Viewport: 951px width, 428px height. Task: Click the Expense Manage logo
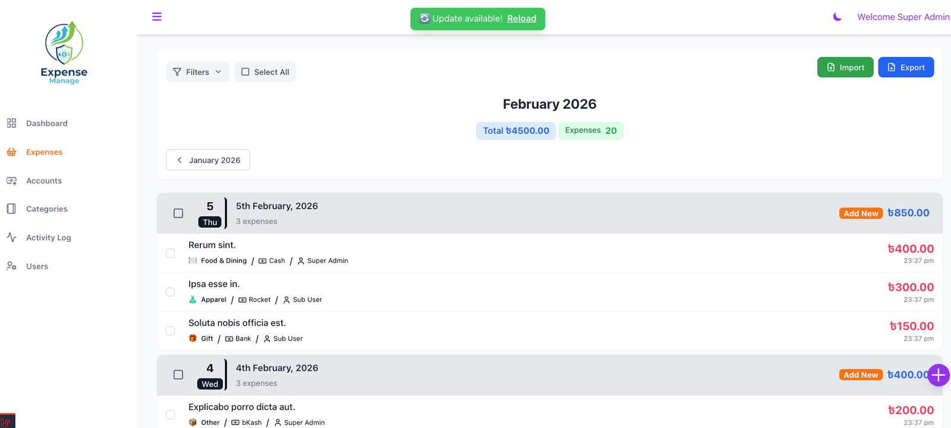pyautogui.click(x=64, y=53)
